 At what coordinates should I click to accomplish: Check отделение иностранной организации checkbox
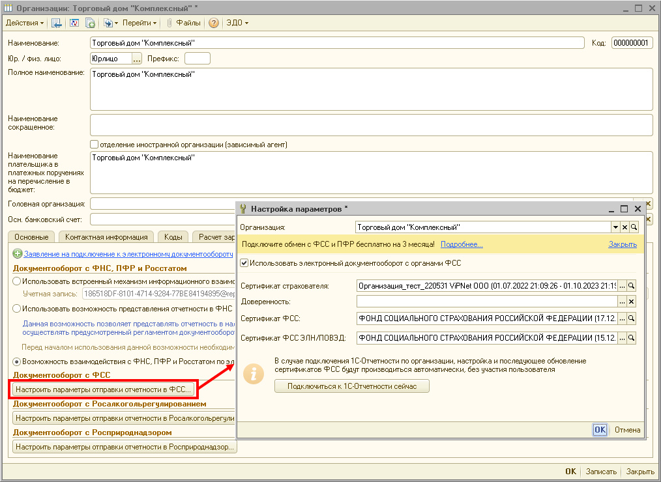coord(95,145)
